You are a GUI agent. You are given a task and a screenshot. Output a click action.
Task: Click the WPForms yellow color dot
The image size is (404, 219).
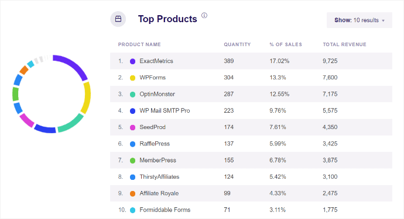tap(132, 78)
